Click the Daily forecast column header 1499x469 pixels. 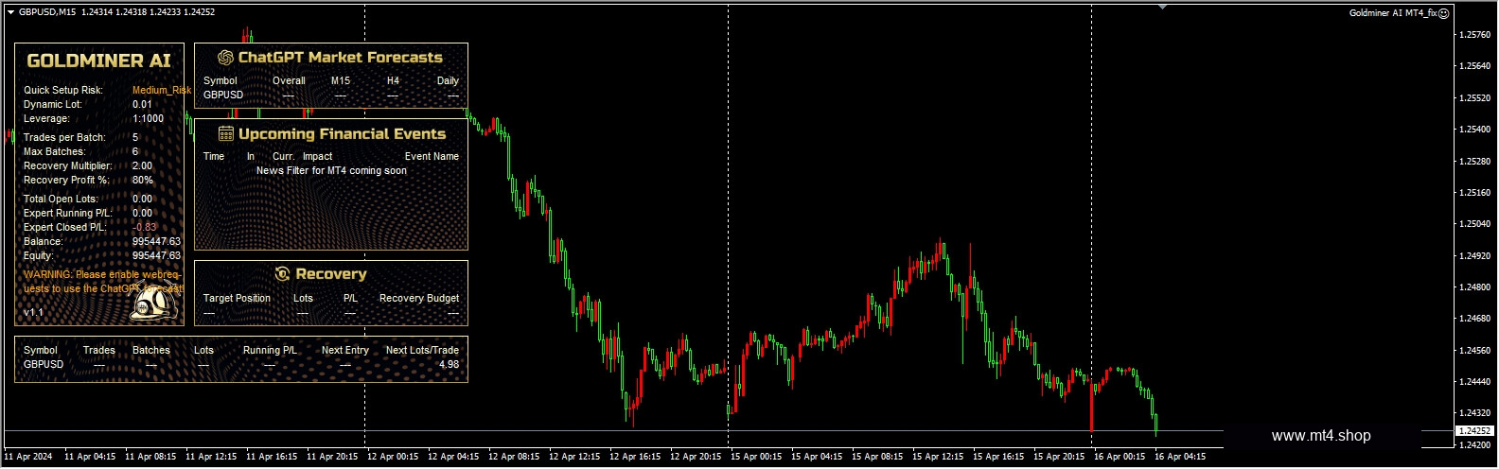coord(448,80)
